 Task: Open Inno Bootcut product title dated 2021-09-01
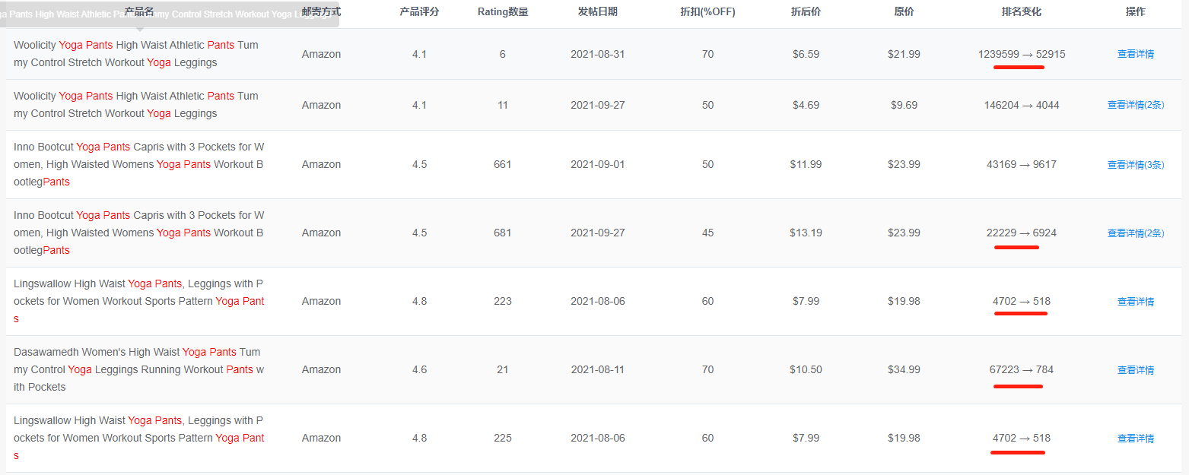coord(139,164)
